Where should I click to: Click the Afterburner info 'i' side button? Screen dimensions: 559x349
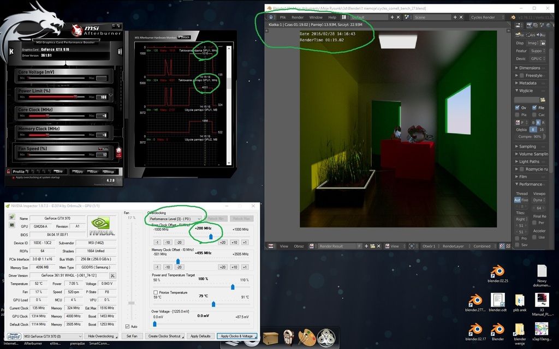coord(120,51)
